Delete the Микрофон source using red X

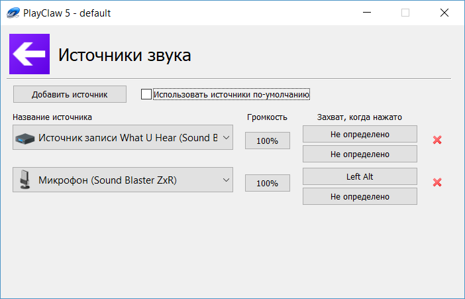coord(437,182)
